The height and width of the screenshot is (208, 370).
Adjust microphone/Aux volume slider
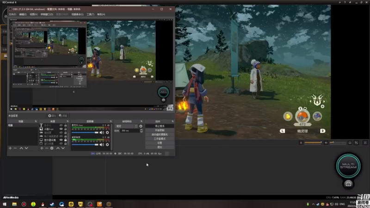[x=85, y=133]
